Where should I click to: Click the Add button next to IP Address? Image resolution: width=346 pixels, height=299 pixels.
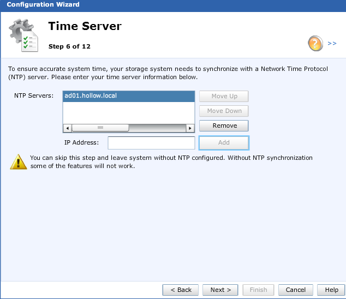click(224, 143)
